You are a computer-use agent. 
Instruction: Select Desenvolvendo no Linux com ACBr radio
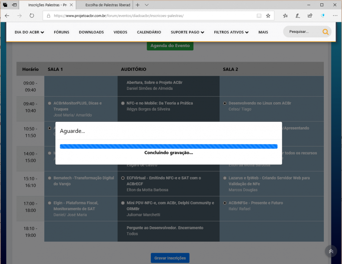coord(225,103)
